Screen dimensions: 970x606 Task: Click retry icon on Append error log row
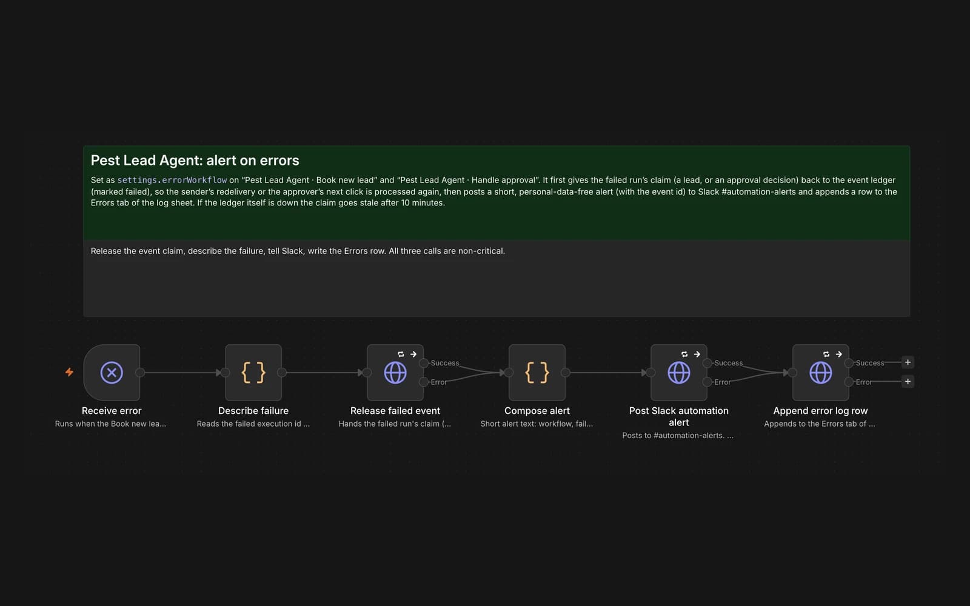(826, 354)
